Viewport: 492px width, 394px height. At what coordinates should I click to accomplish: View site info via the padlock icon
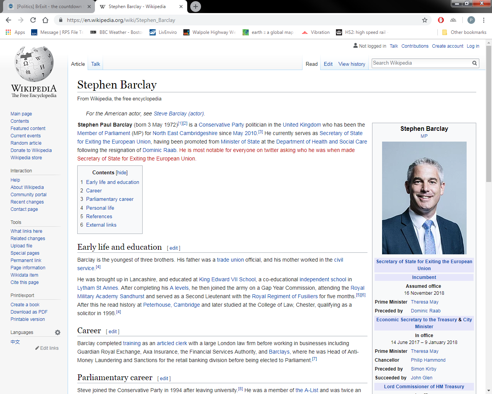[61, 20]
